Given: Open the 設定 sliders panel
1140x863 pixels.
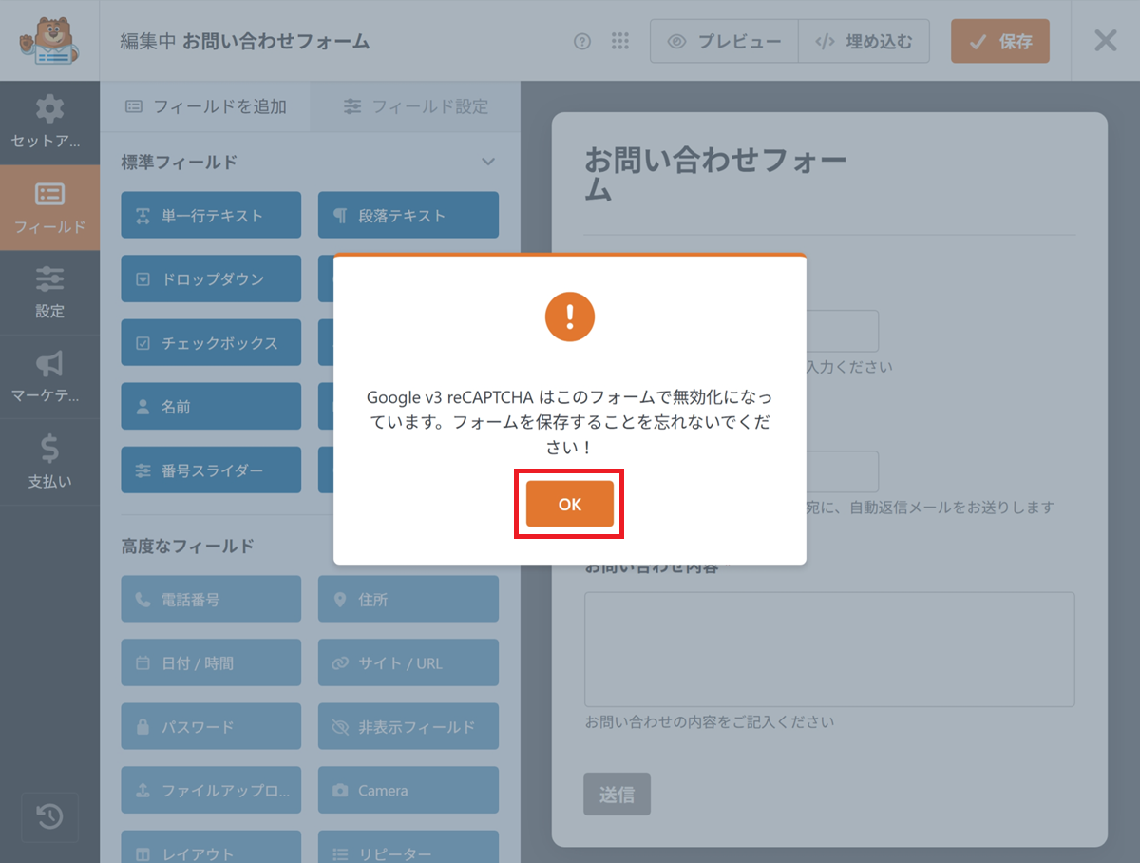Looking at the screenshot, I should pyautogui.click(x=49, y=292).
